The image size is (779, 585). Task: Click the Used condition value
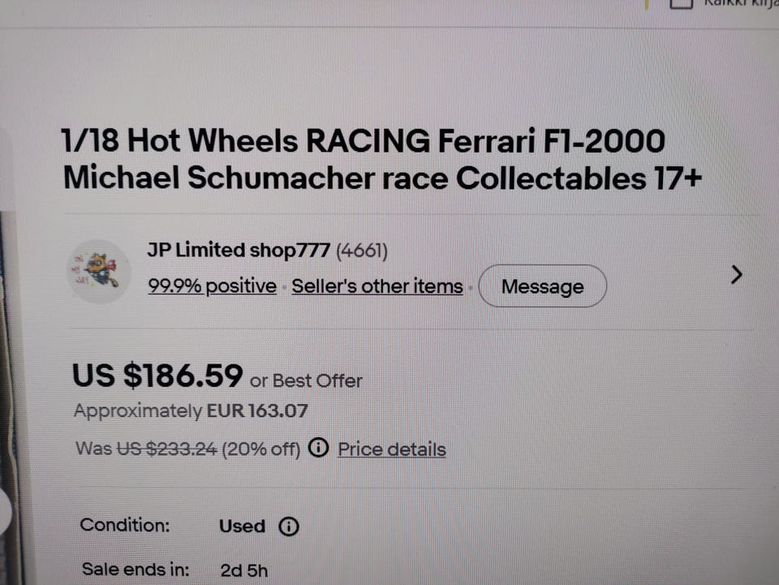tap(242, 526)
